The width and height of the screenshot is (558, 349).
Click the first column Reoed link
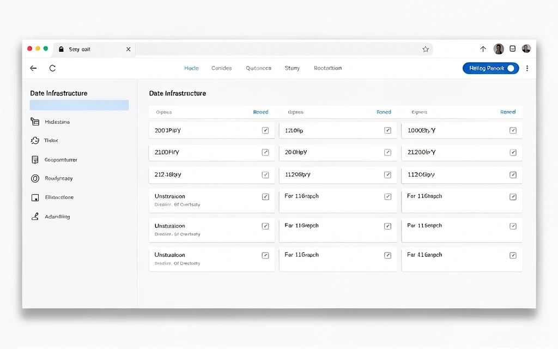(x=260, y=112)
